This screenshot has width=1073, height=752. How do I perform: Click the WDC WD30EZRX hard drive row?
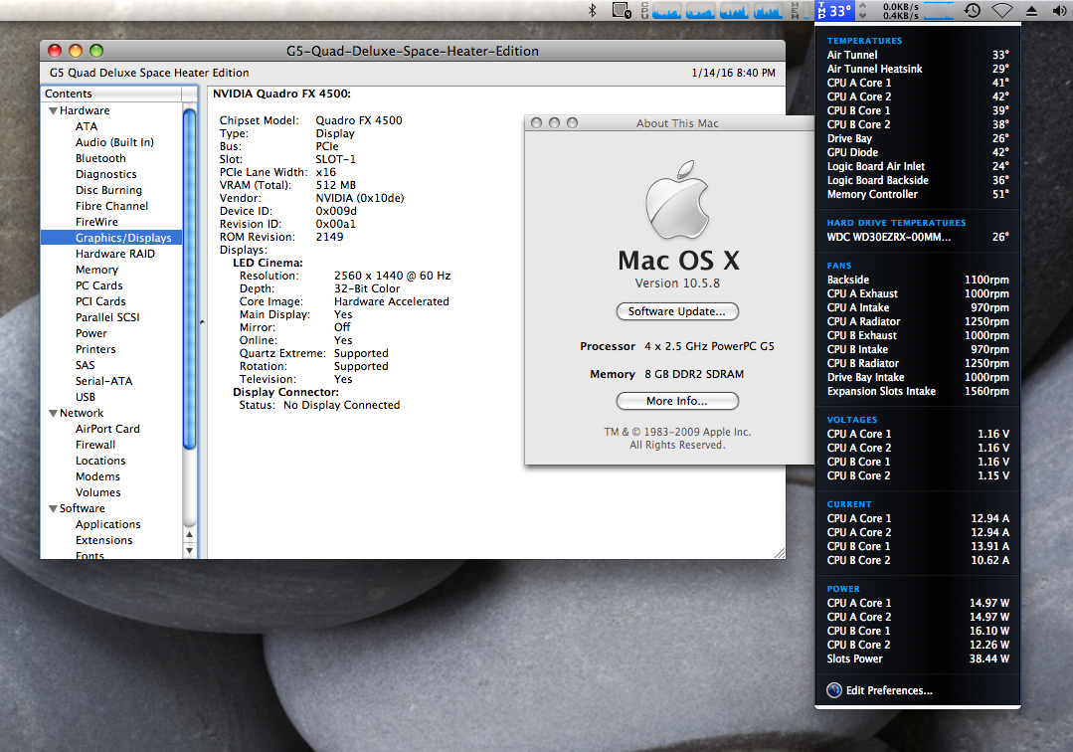(x=918, y=237)
